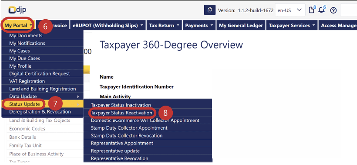The height and width of the screenshot is (165, 357).
Task: Click the Name label in the overview
Action: coord(107,77)
